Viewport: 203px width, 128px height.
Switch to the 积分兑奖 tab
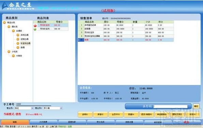tap(101, 122)
